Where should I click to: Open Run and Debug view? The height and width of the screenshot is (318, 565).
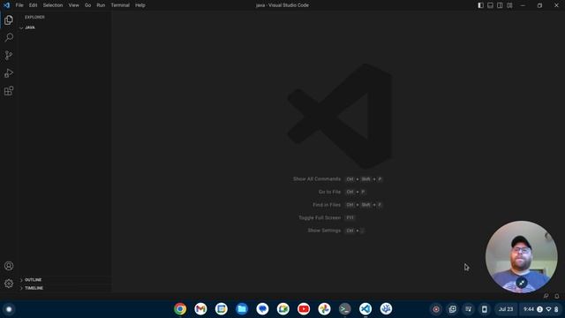tap(9, 72)
